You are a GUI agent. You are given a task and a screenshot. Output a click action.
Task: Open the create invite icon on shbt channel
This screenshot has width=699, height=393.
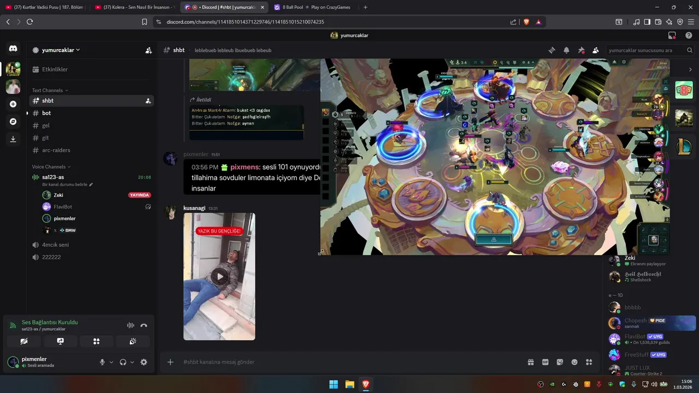tap(148, 101)
